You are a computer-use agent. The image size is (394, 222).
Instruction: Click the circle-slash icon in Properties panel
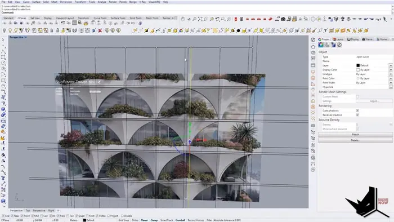tap(339, 45)
